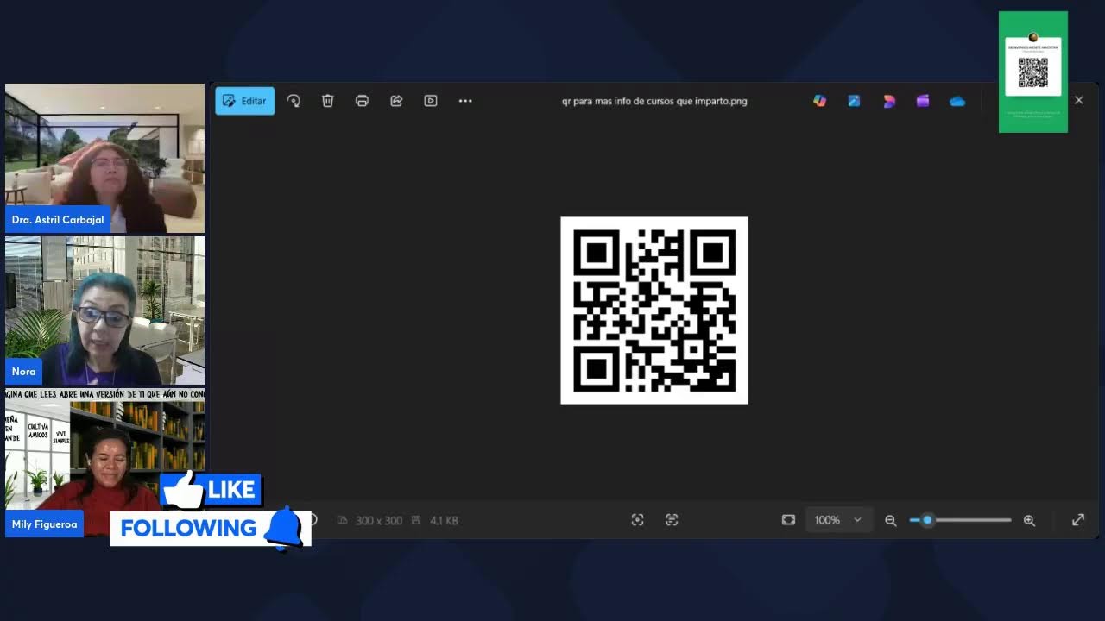Select Dra. Astril Carbajal's video tile

coord(104,158)
